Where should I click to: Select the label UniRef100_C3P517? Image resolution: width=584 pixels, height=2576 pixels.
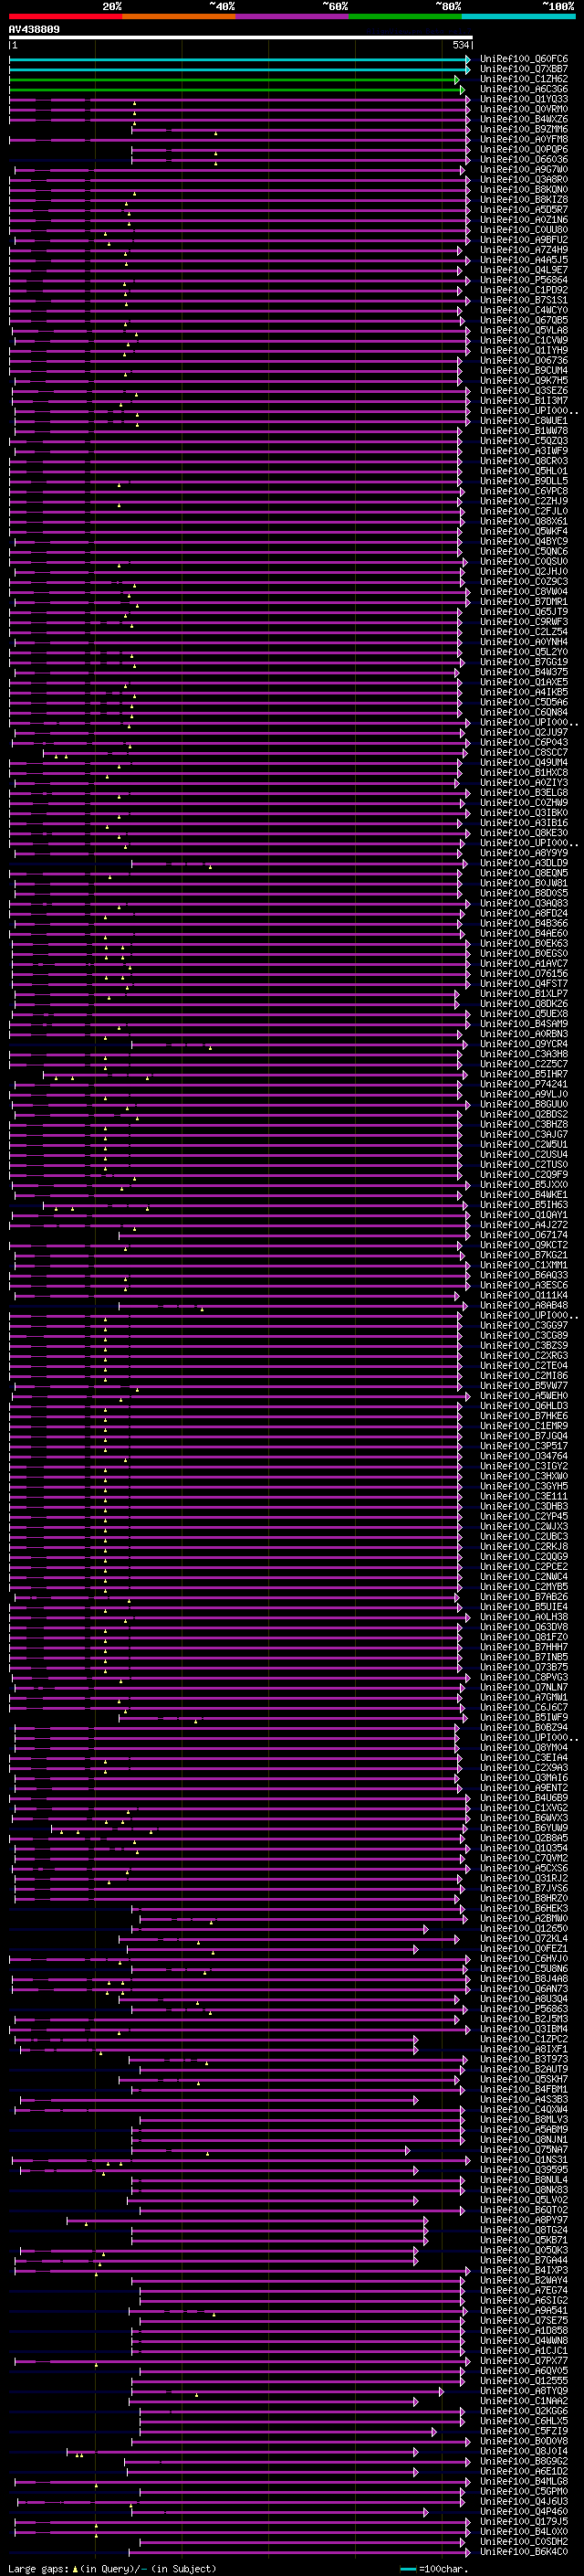pyautogui.click(x=524, y=1446)
